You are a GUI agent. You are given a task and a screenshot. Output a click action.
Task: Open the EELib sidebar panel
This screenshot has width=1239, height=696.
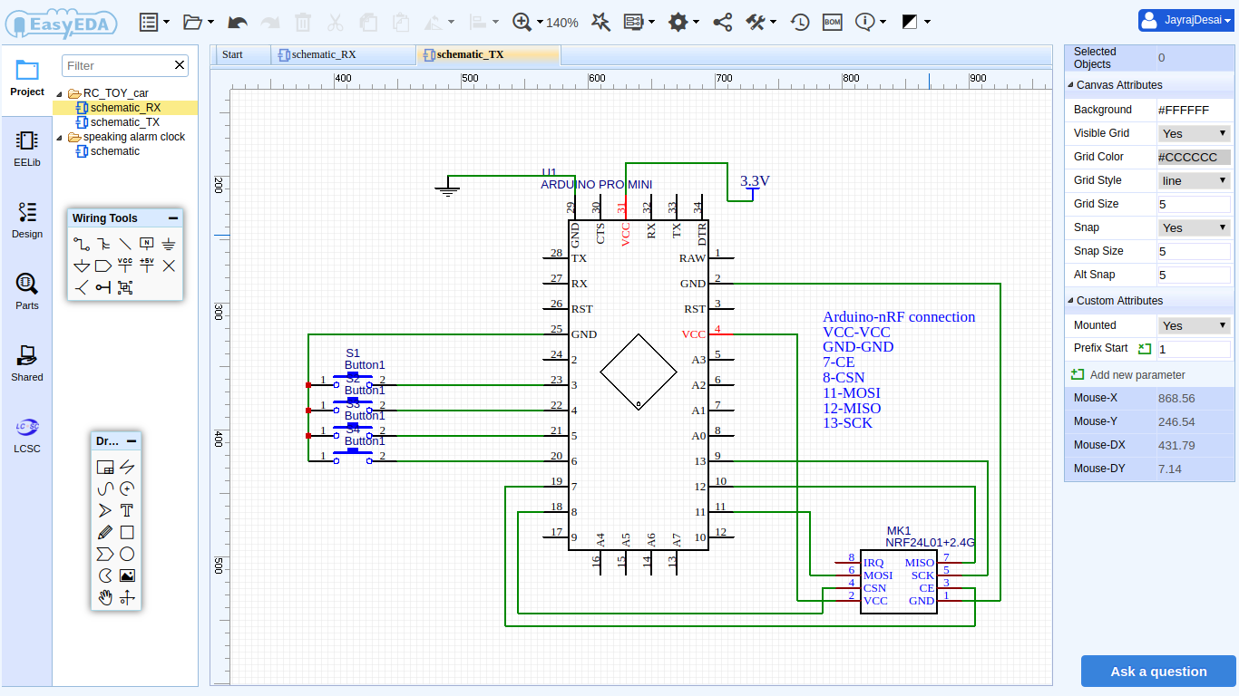pyautogui.click(x=26, y=149)
